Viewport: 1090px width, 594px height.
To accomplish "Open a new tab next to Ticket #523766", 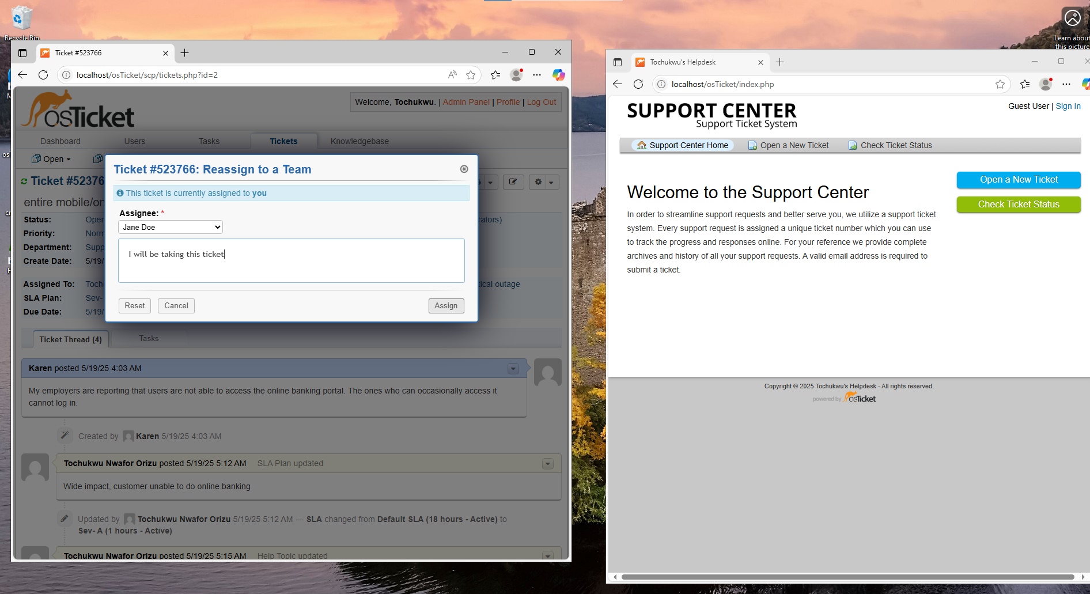I will pos(184,53).
